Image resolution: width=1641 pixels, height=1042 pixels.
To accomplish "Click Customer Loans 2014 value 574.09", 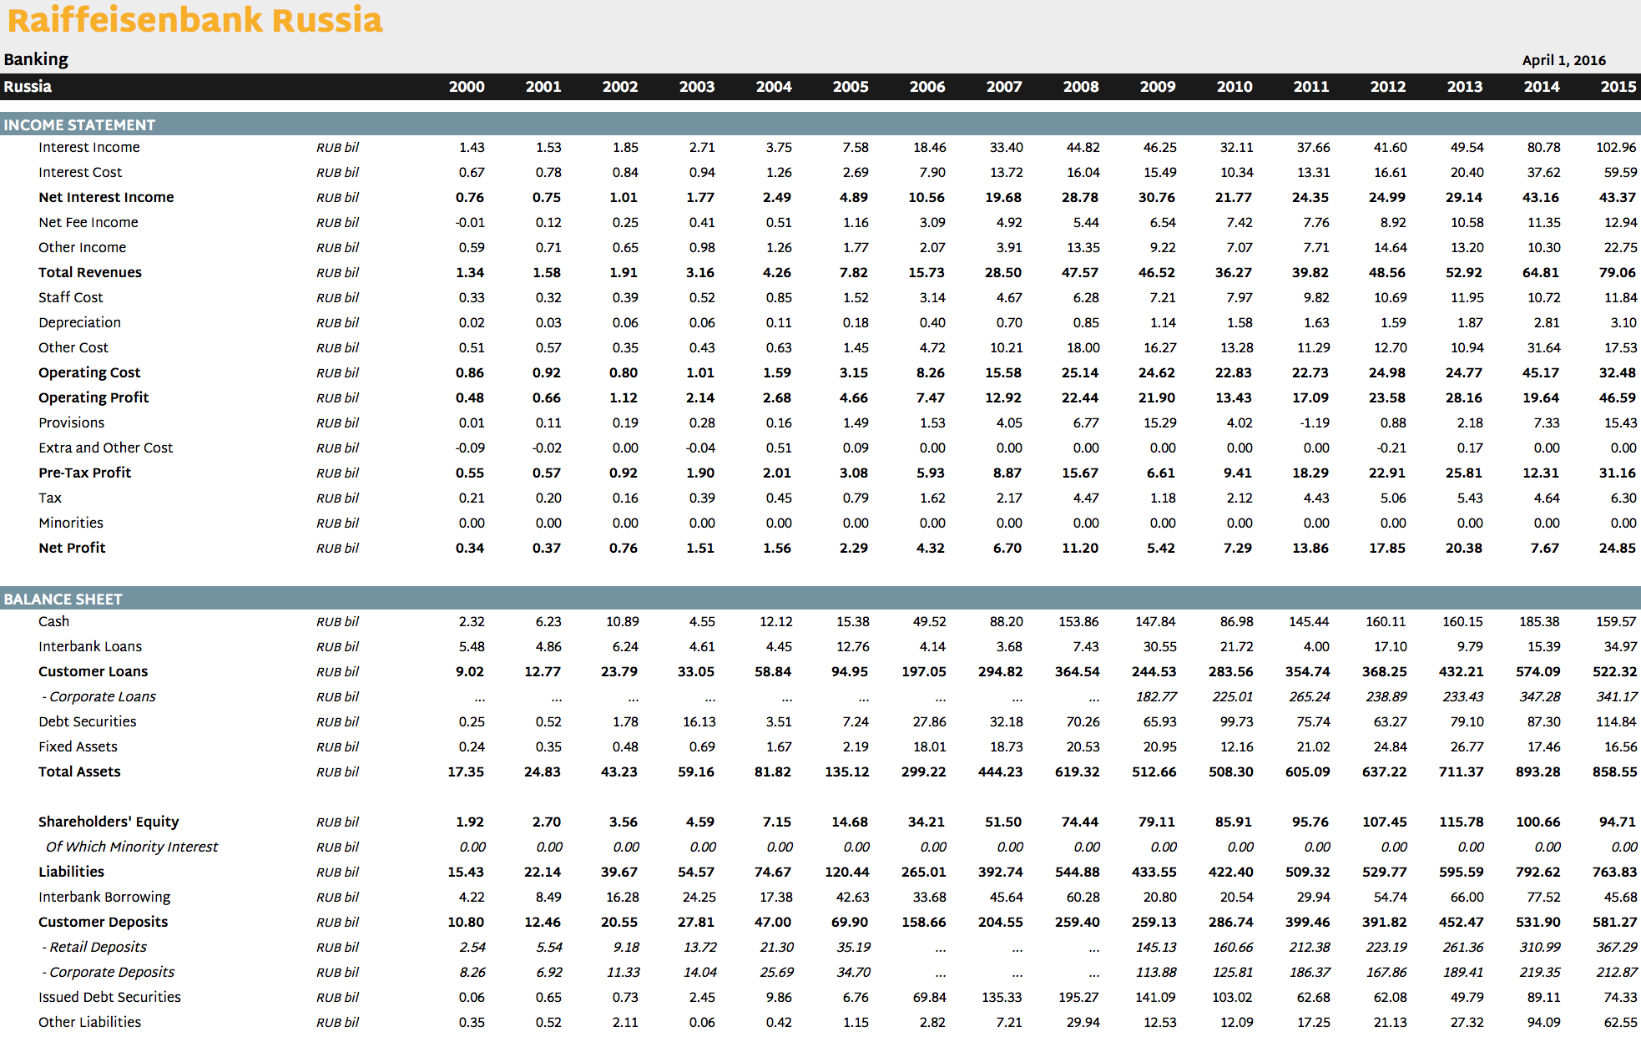I will coord(1538,672).
